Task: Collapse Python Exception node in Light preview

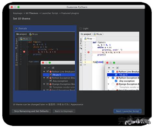Action: pos(109,78)
